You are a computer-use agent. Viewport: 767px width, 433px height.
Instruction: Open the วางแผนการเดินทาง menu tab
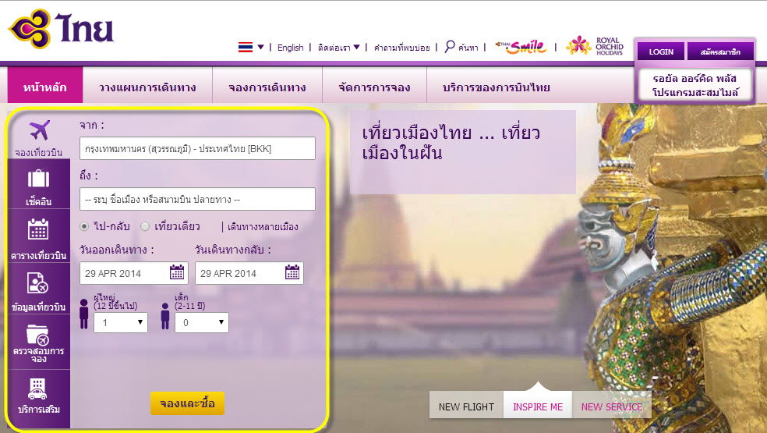click(147, 87)
